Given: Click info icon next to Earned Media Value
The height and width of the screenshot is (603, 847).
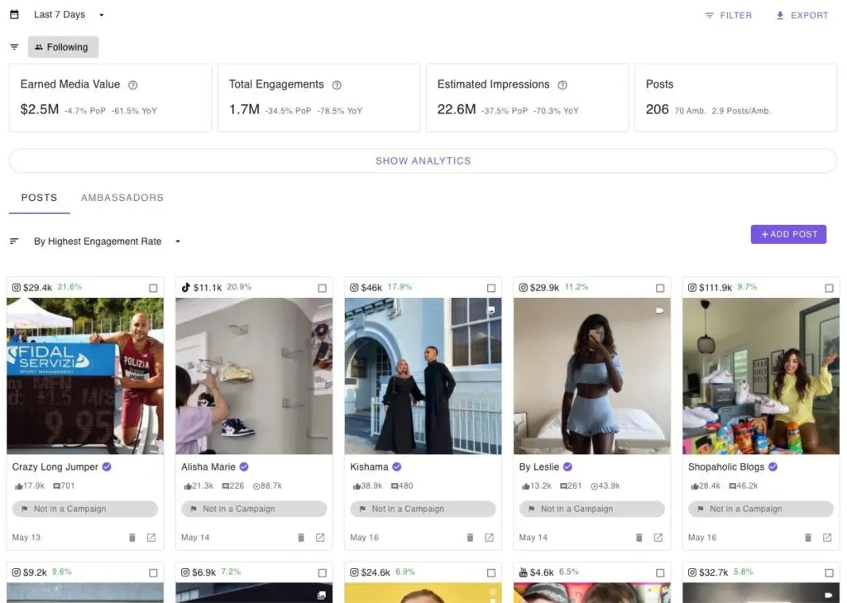Looking at the screenshot, I should [x=133, y=84].
